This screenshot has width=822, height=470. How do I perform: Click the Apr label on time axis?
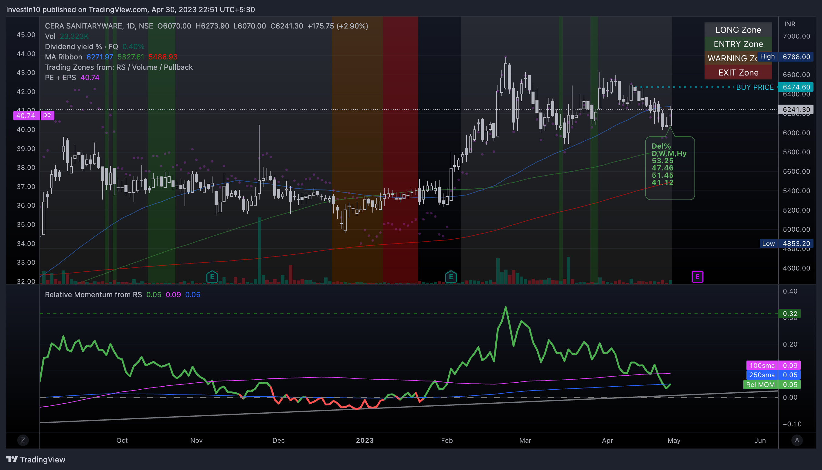[607, 440]
